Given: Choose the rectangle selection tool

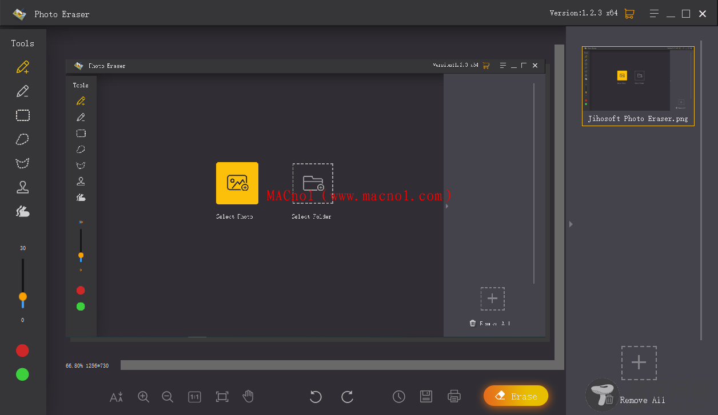Looking at the screenshot, I should click(22, 115).
